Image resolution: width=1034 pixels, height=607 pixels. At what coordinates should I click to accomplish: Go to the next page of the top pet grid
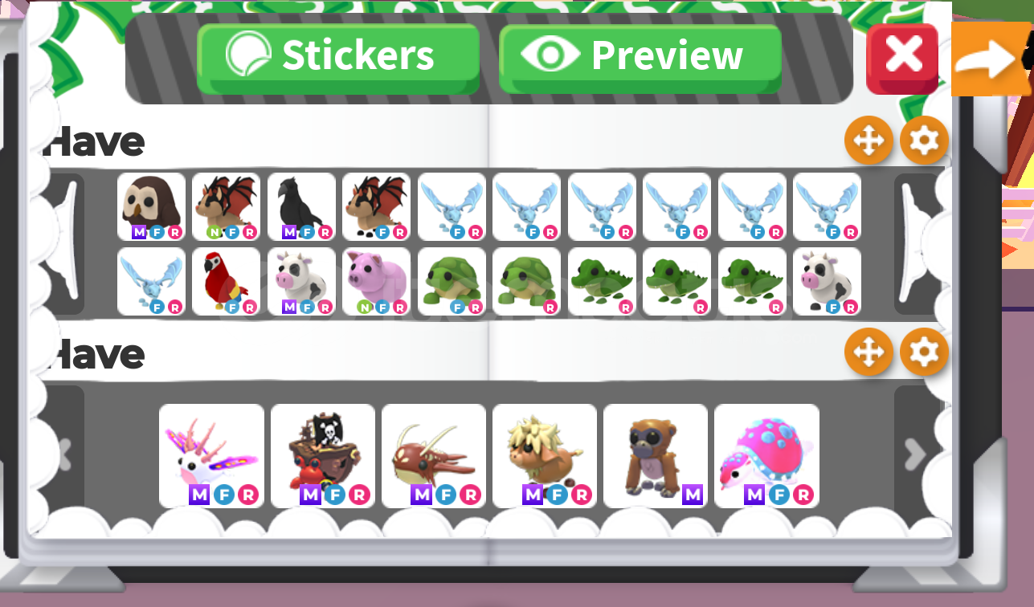(x=917, y=243)
